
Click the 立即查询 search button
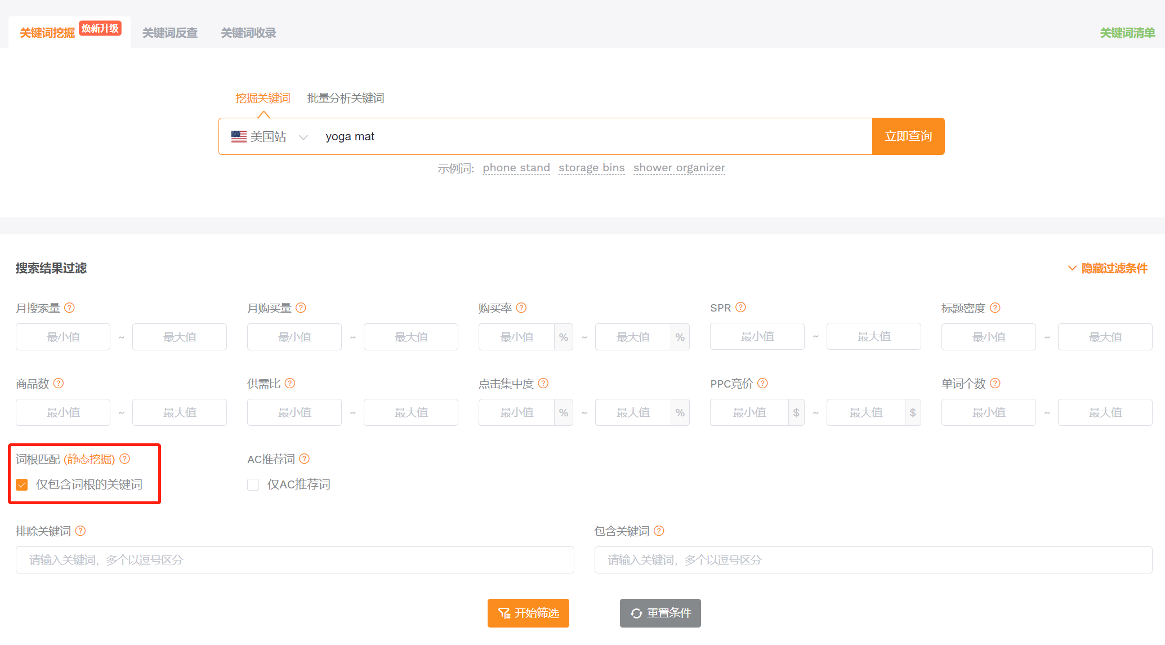[908, 136]
